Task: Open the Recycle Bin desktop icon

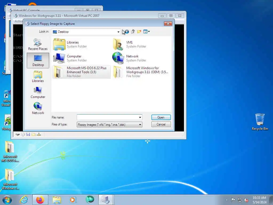Action: [260, 122]
